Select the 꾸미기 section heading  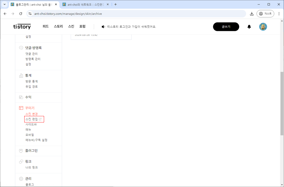tap(30, 108)
